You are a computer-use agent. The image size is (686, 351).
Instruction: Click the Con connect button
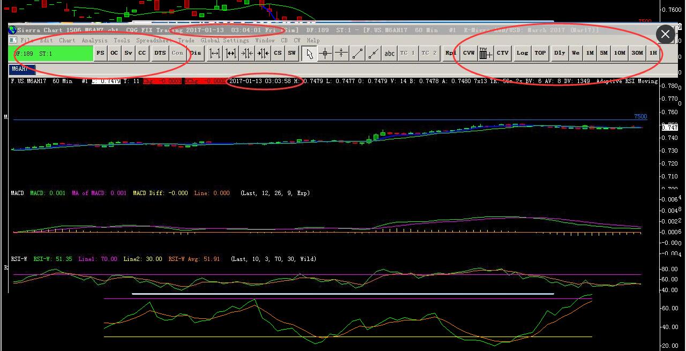tap(177, 53)
